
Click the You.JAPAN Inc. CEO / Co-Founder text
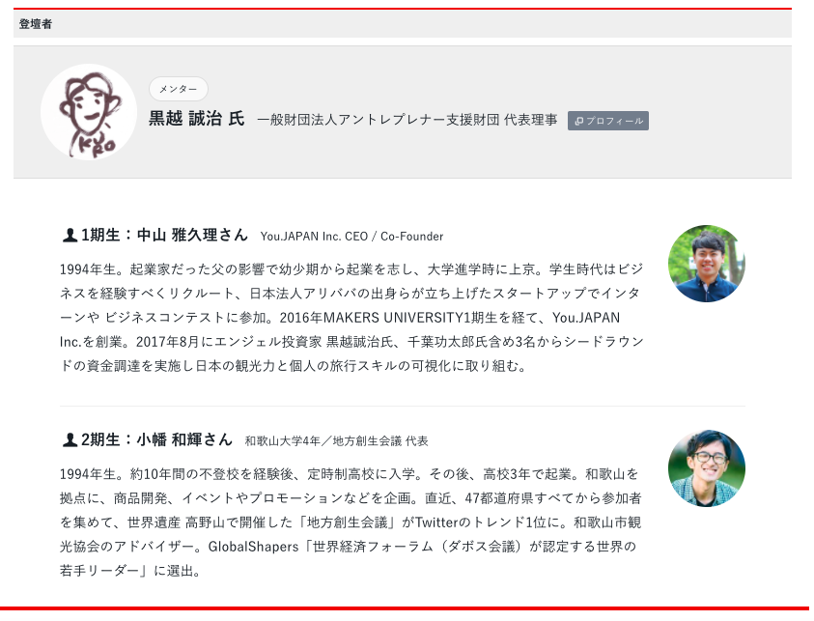click(x=351, y=237)
